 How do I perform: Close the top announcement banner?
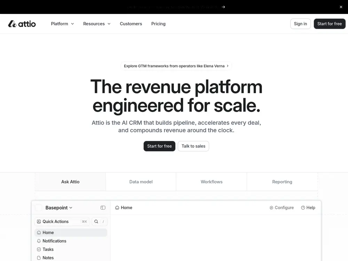pos(341,7)
